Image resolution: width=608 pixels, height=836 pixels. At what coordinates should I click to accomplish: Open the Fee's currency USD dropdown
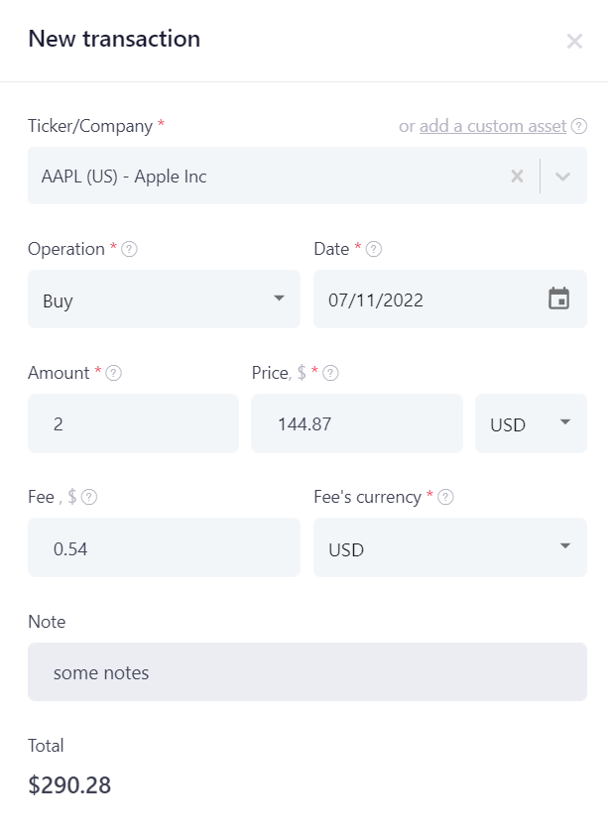tap(449, 547)
